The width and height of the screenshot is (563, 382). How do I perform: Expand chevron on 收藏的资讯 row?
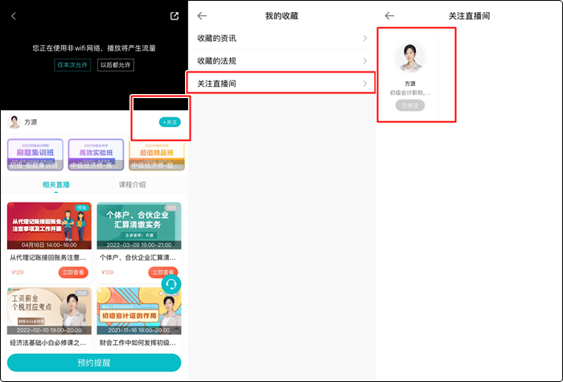pos(365,38)
